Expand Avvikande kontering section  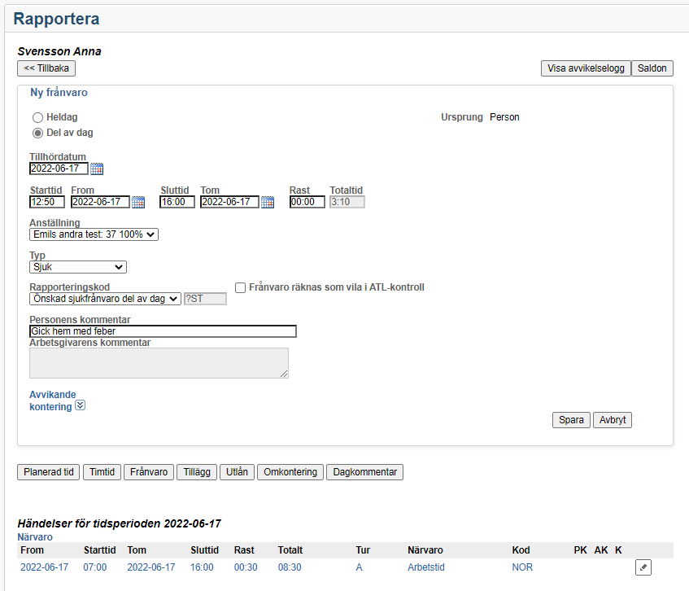coord(80,405)
